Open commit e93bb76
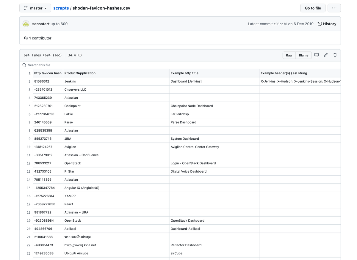357x260 pixels. click(280, 24)
